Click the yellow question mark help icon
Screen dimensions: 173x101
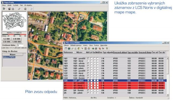(x=107, y=48)
